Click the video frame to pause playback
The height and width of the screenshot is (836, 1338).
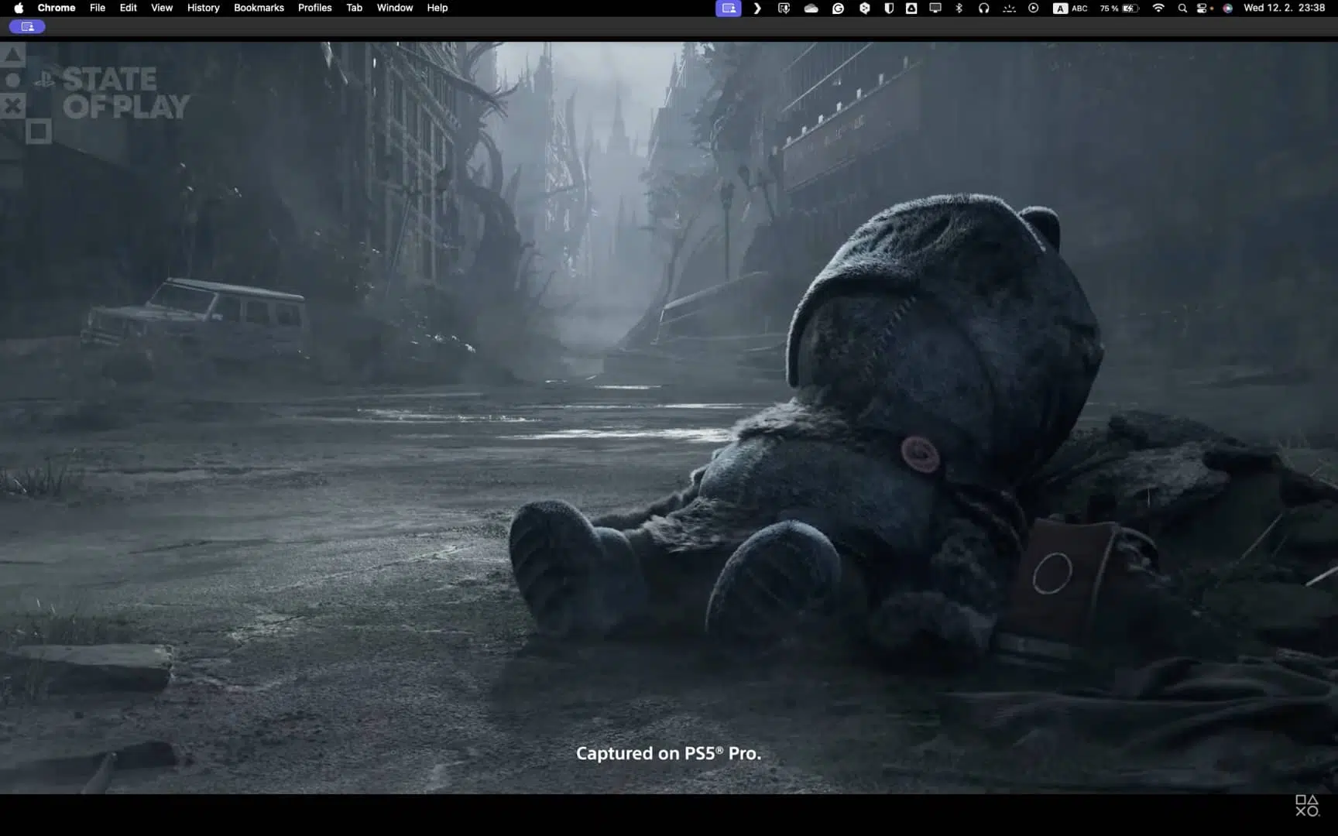pyautogui.click(x=669, y=418)
